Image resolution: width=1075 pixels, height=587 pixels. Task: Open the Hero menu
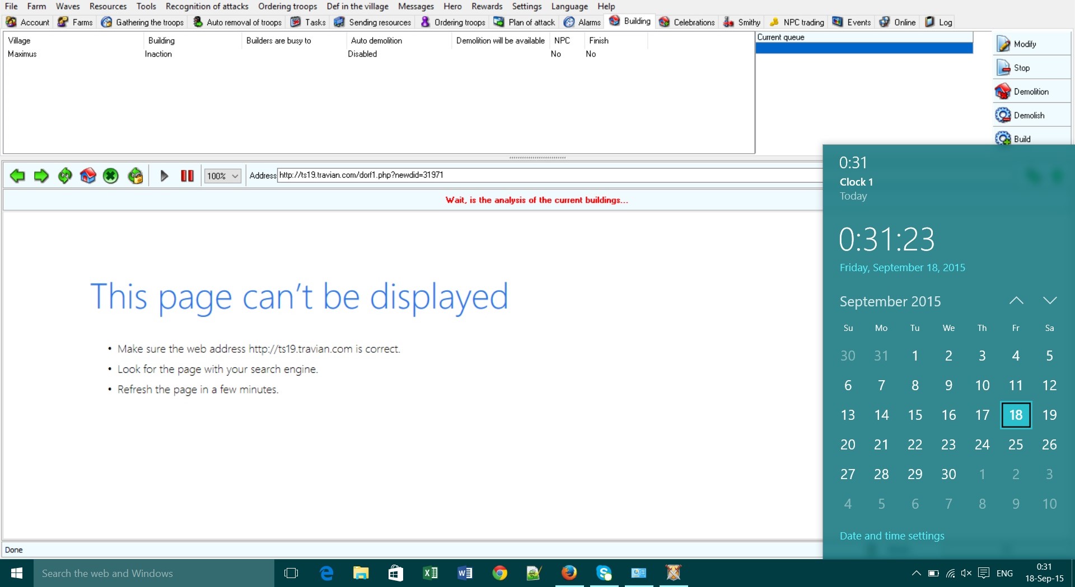(452, 6)
